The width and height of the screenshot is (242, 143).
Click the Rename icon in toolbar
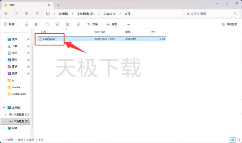pos(57,24)
